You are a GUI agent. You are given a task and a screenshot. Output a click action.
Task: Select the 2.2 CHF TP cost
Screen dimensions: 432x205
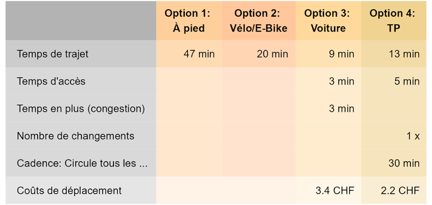click(x=400, y=190)
